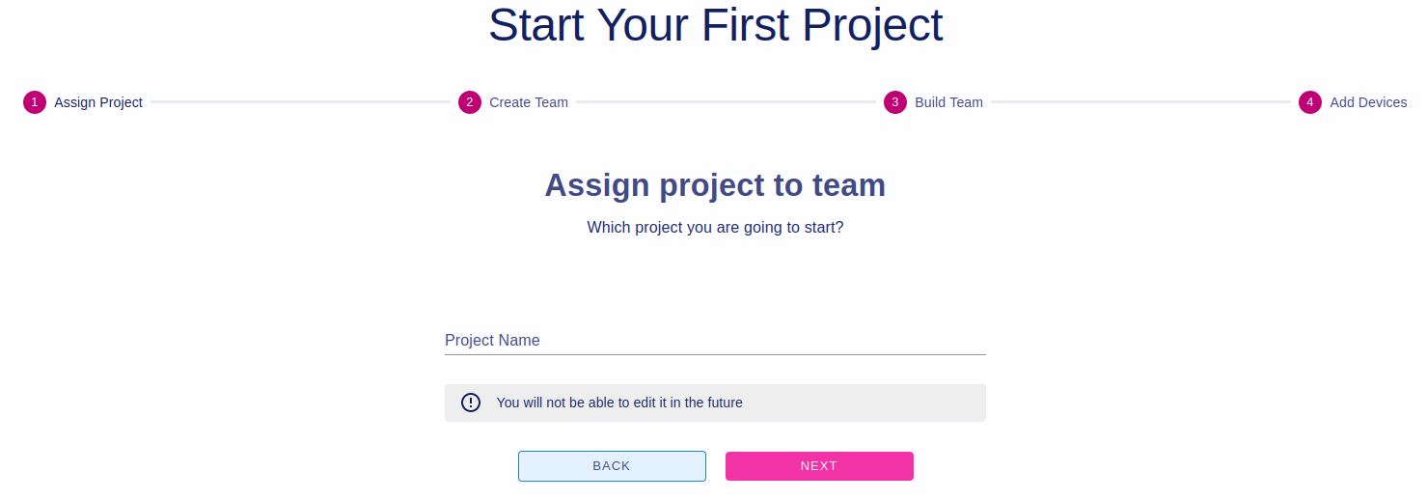Focus the Project Name input field
This screenshot has width=1427, height=500.
coord(715,340)
